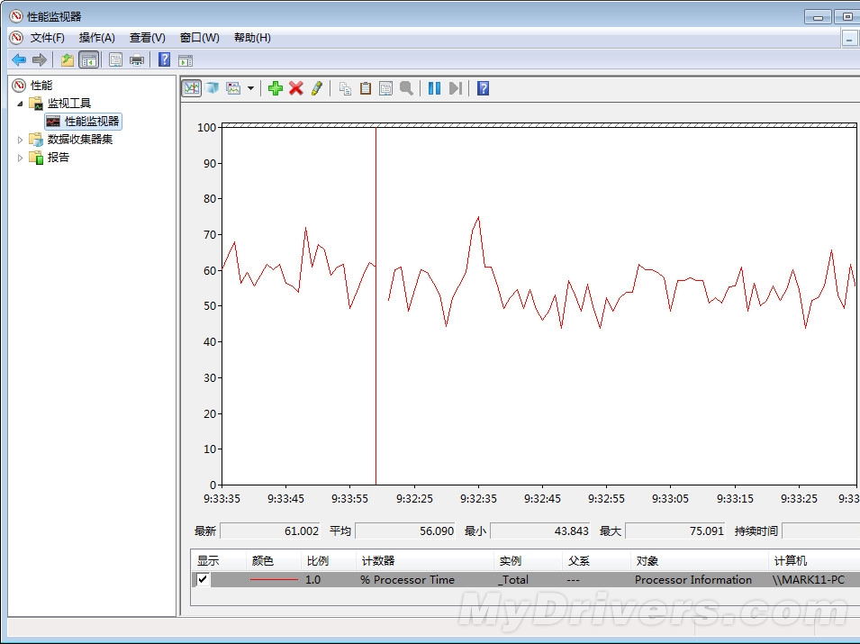The height and width of the screenshot is (644, 860).
Task: Open the 查看(V) menu
Action: [x=147, y=38]
